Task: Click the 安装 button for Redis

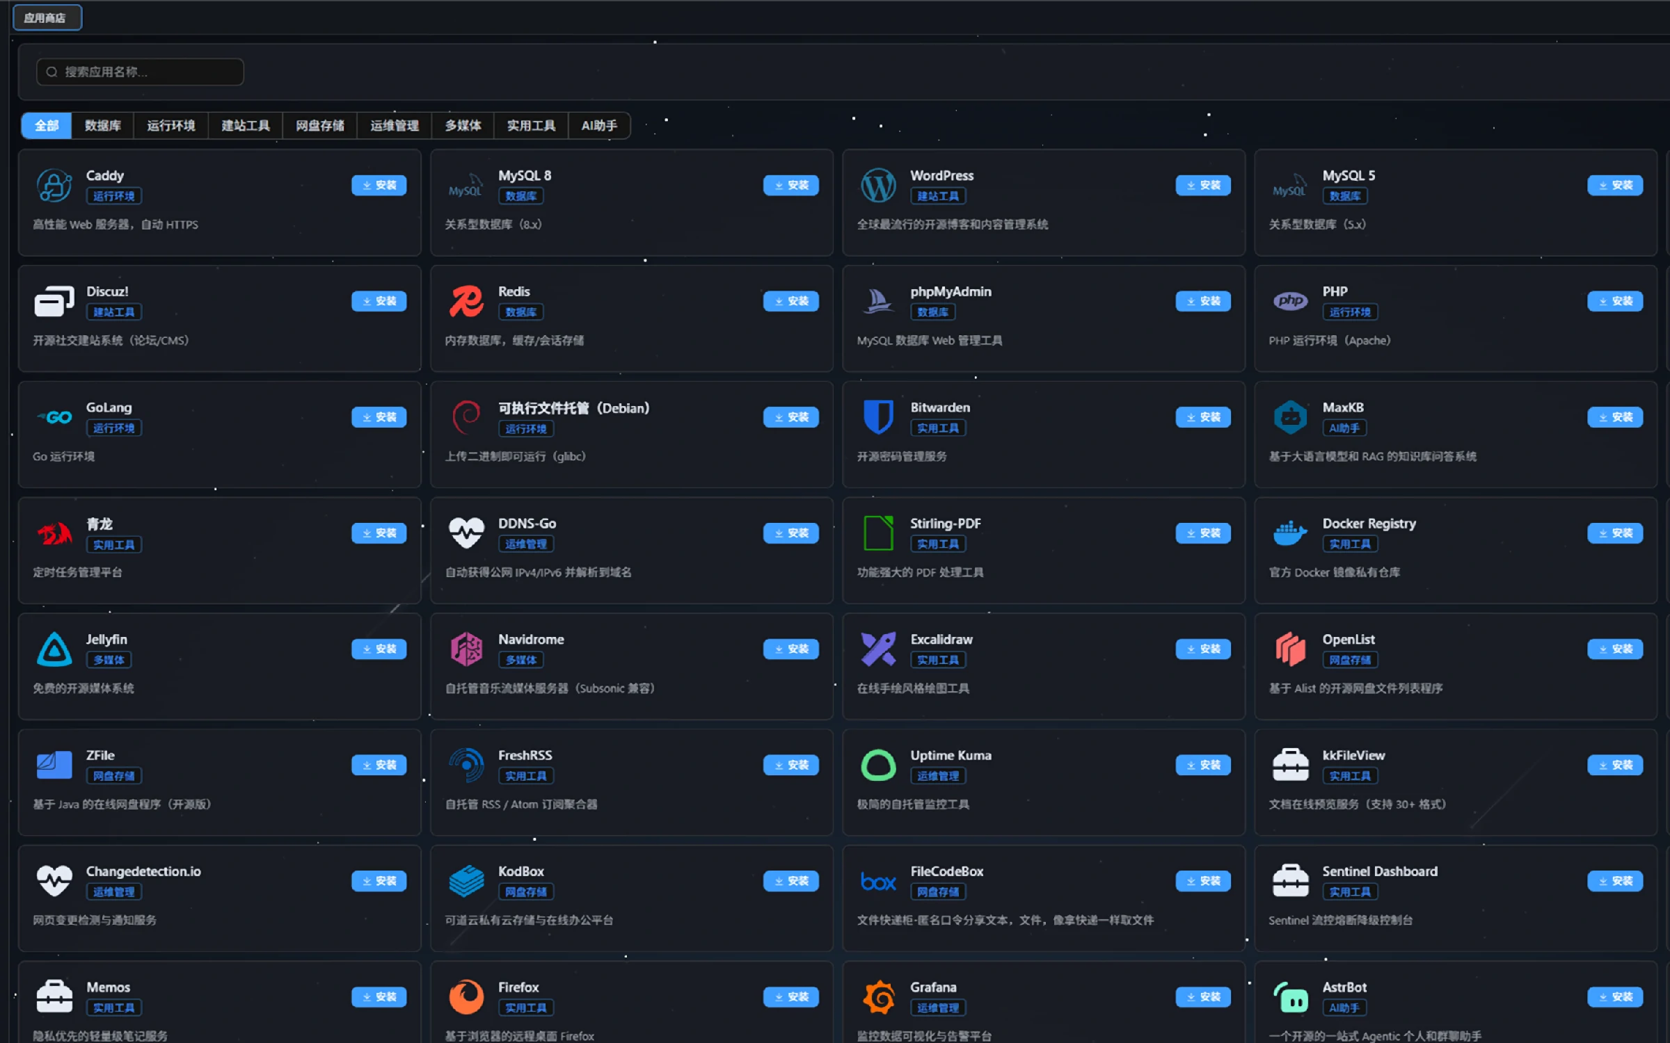Action: coord(791,302)
